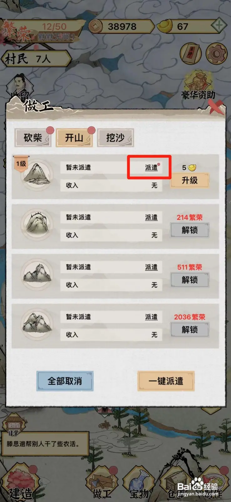The width and height of the screenshot is (231, 502).
Task: Click the 一键派遣 one-click dispatch button
Action: pos(166,381)
